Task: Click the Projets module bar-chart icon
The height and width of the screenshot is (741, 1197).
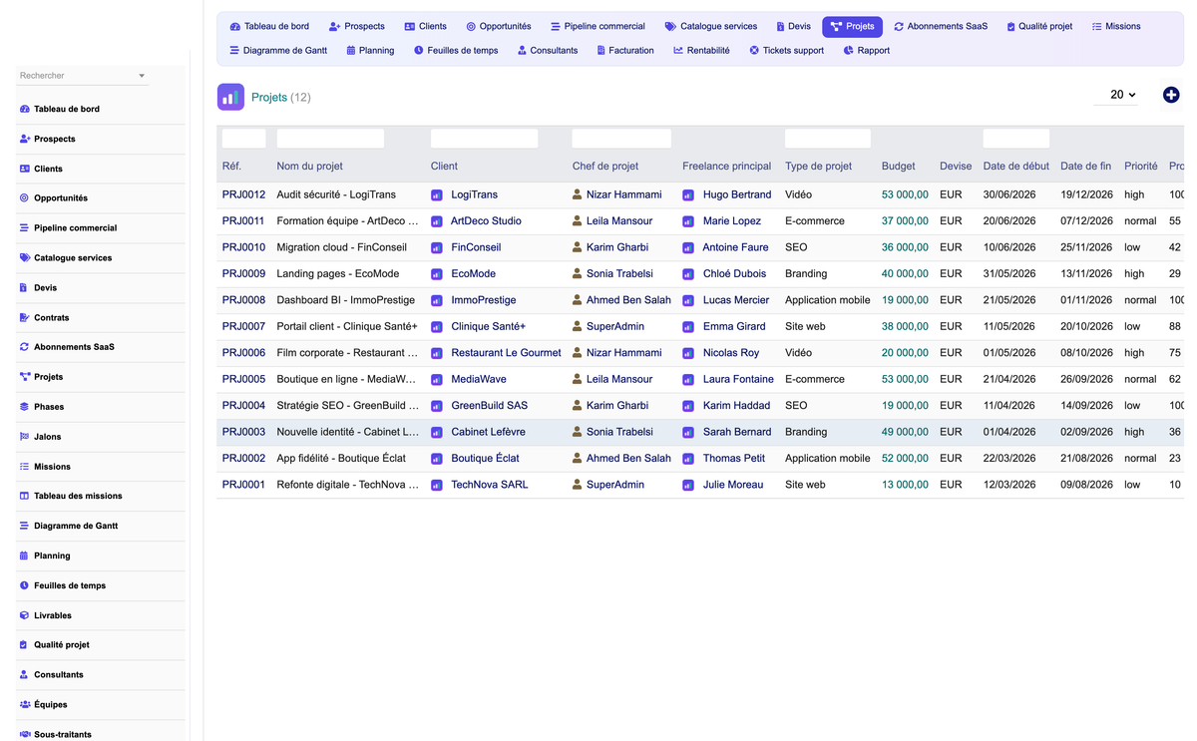Action: pyautogui.click(x=230, y=97)
